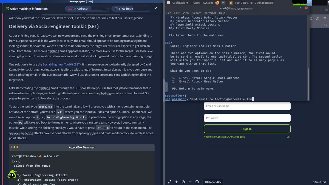
Task: Click Wireless Access Point Attack Vector line
Action: coord(204,18)
